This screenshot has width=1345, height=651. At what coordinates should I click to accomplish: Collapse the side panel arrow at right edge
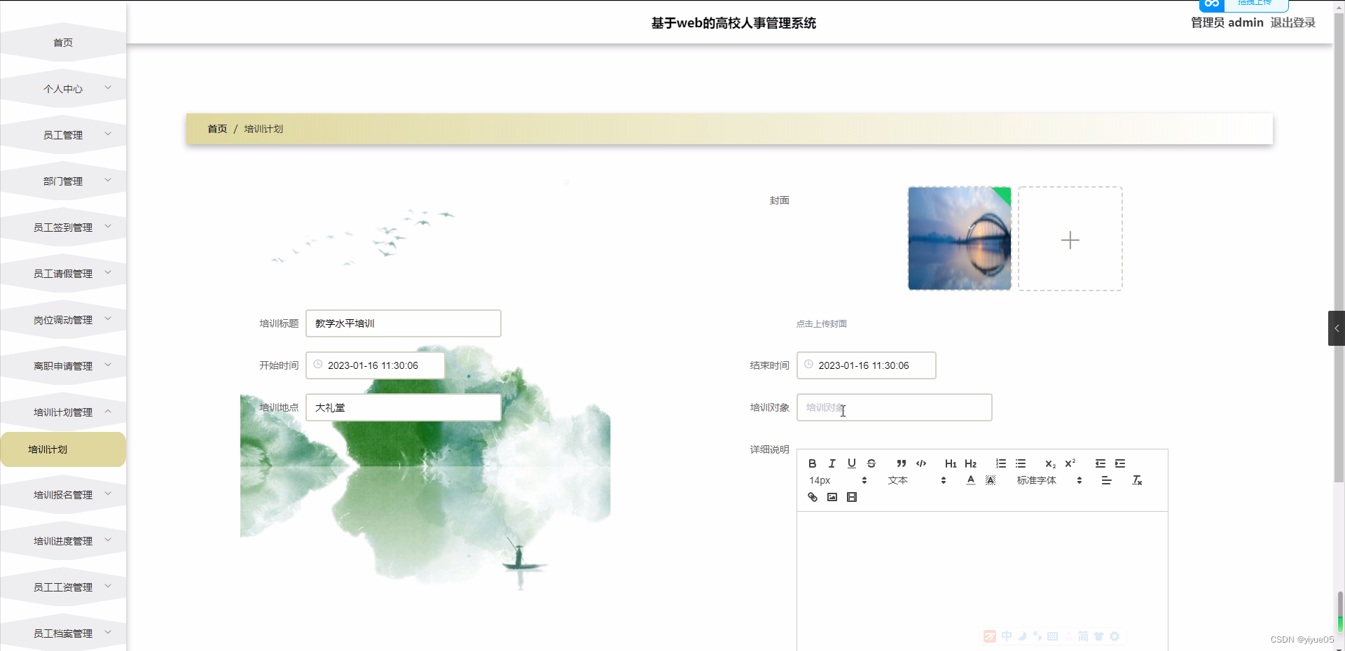[1336, 328]
